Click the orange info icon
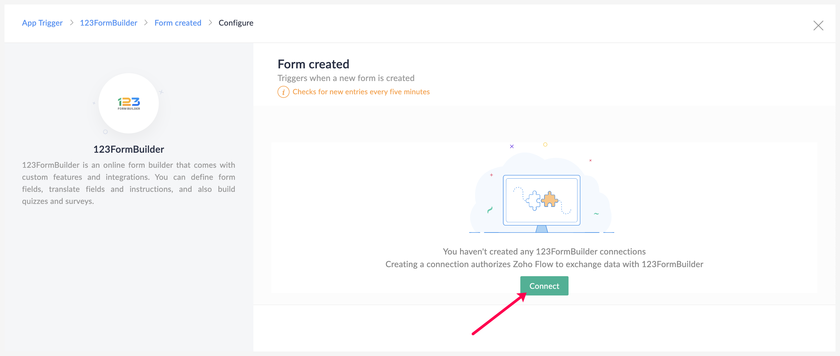The height and width of the screenshot is (356, 840). [283, 92]
